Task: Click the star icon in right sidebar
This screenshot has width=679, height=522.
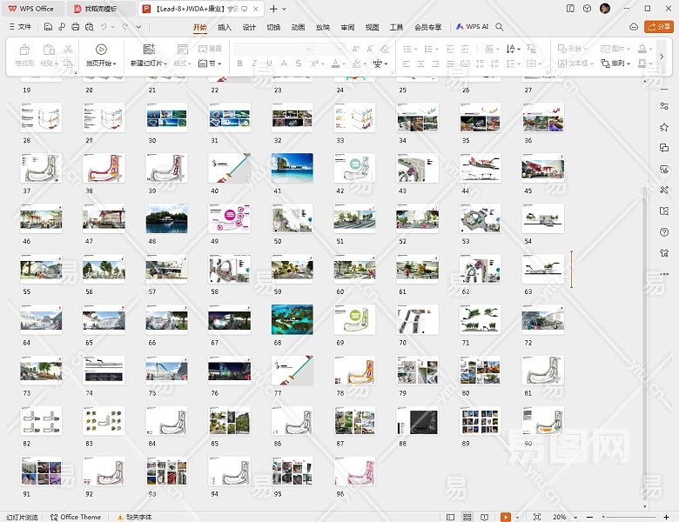Action: pyautogui.click(x=664, y=127)
